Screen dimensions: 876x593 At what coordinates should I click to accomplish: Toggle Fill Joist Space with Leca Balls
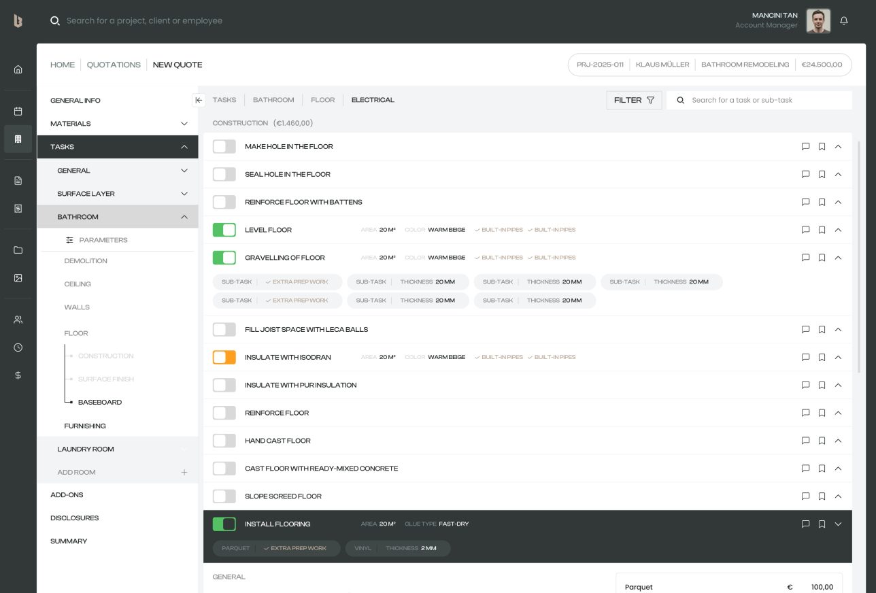[224, 329]
